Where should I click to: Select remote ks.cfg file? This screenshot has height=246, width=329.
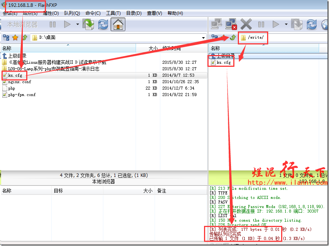pyautogui.click(x=221, y=62)
